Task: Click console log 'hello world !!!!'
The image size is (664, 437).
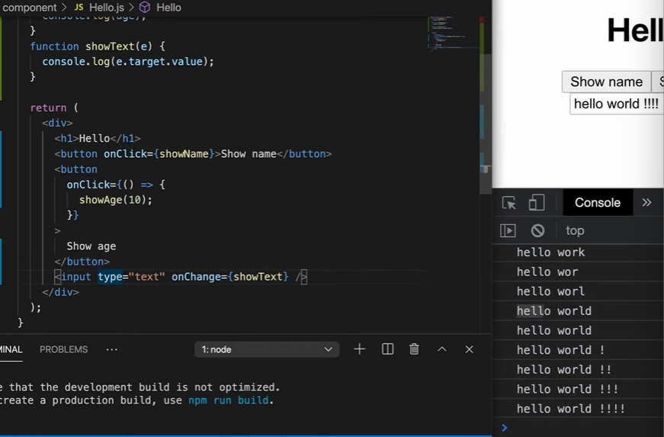Action: (x=570, y=409)
